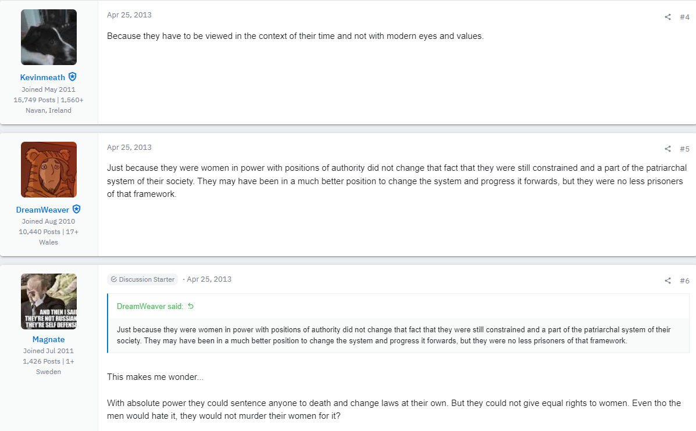
Task: Open Kevinmeath's dog avatar
Action: pos(49,37)
